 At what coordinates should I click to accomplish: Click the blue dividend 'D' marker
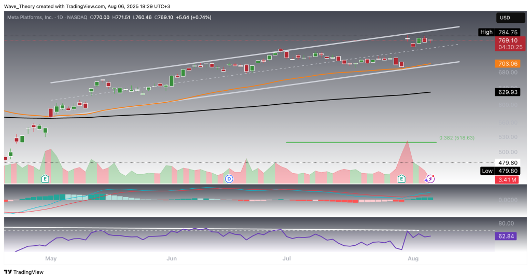coord(229,179)
